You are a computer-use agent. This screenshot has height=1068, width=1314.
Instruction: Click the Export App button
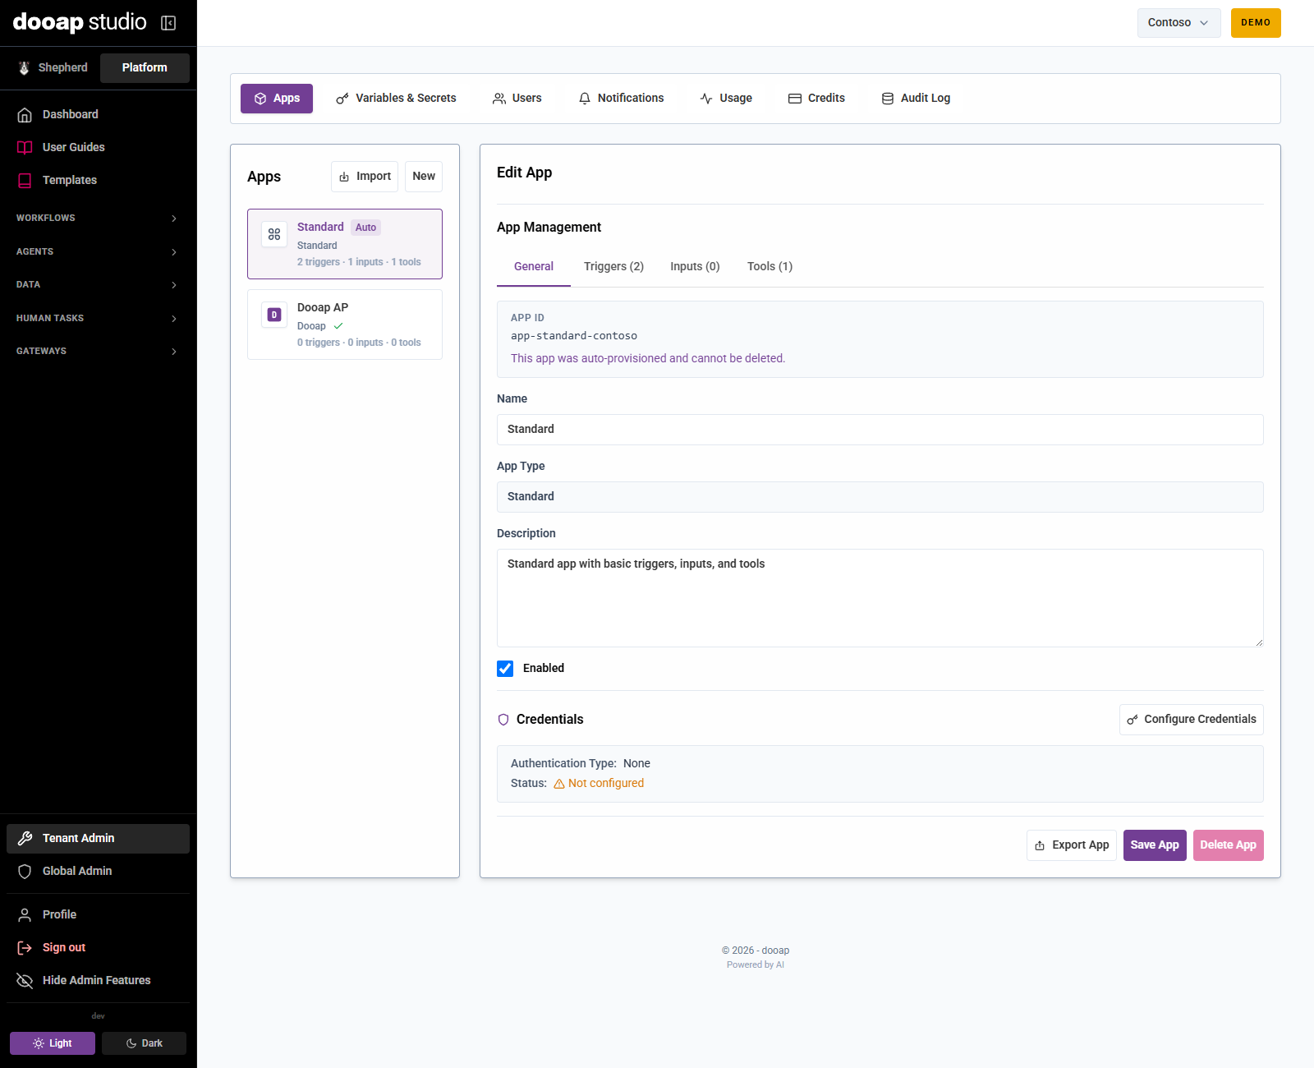pyautogui.click(x=1071, y=845)
